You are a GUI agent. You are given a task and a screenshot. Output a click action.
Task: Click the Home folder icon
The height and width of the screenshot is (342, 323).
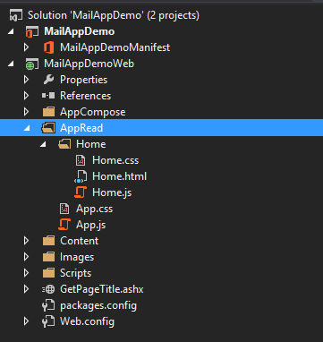tap(64, 144)
